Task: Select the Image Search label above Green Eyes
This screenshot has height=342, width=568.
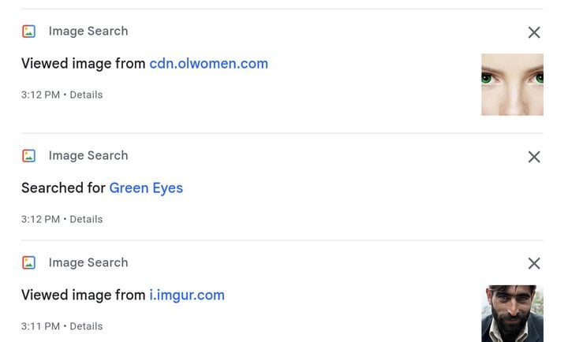Action: 88,155
